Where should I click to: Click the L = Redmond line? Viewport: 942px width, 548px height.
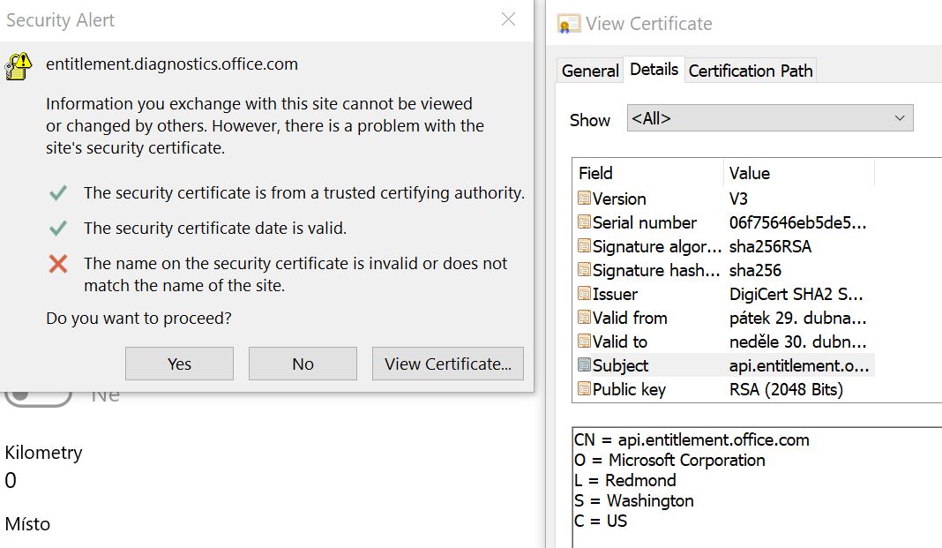click(624, 481)
